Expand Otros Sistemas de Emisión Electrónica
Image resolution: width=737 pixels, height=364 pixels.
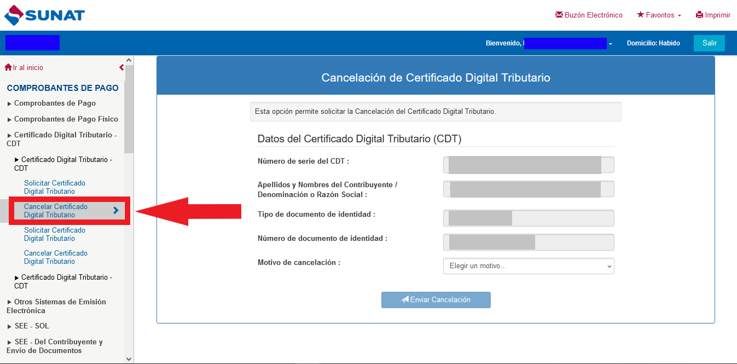point(56,306)
